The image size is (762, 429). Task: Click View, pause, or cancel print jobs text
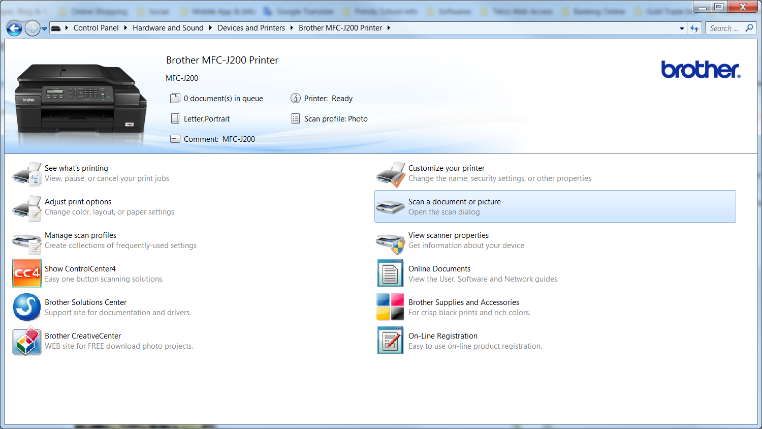pyautogui.click(x=107, y=178)
